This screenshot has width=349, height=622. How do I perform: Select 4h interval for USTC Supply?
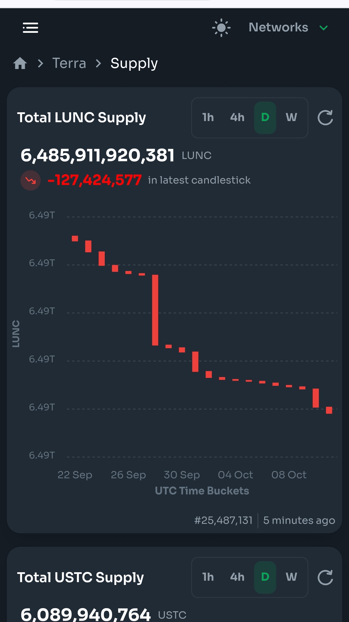(237, 577)
